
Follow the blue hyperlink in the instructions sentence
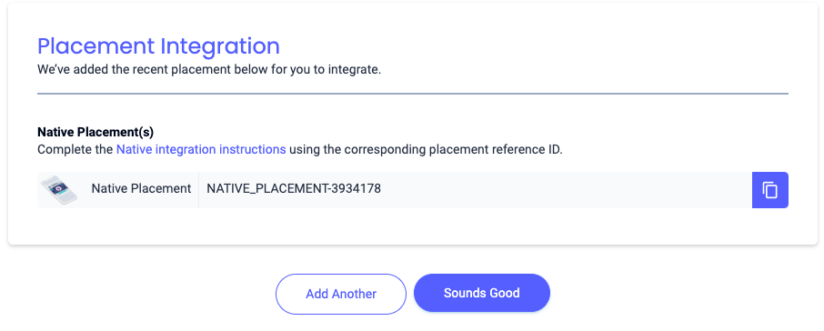click(201, 149)
